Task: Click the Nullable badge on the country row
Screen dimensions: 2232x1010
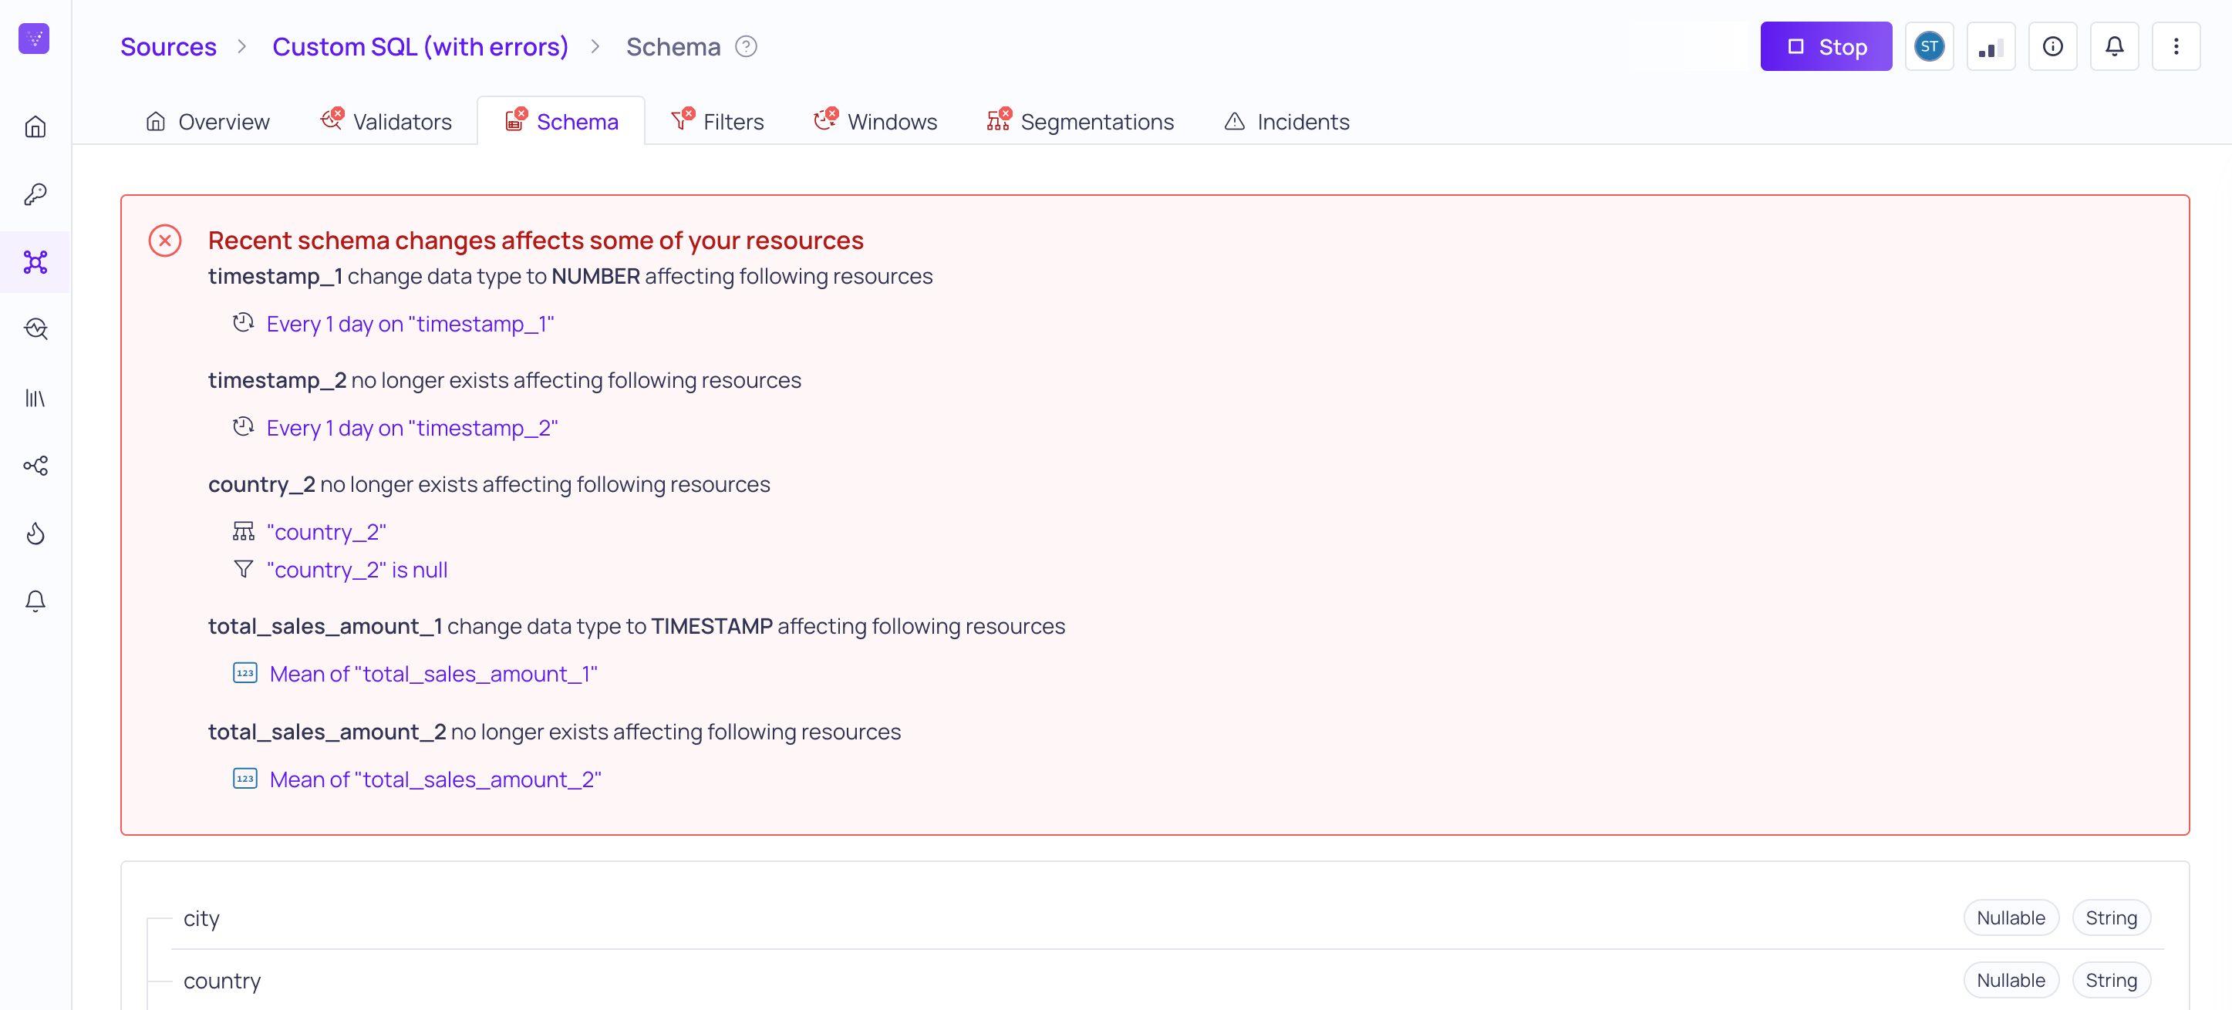Action: point(2010,980)
